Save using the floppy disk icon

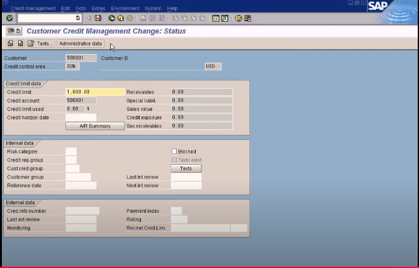click(98, 18)
